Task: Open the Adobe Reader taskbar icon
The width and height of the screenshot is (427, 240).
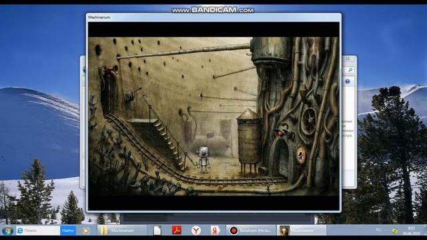Action: click(176, 231)
